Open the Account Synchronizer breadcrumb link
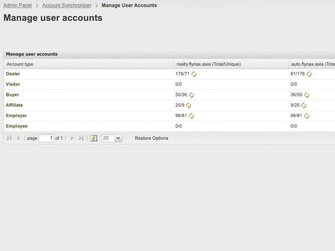Screen dimensions: 335x251 pos(67,5)
